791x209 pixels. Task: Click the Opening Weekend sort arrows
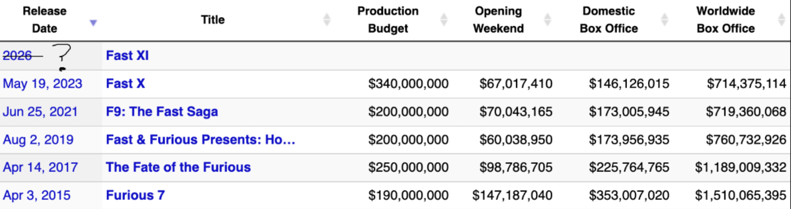tap(547, 20)
